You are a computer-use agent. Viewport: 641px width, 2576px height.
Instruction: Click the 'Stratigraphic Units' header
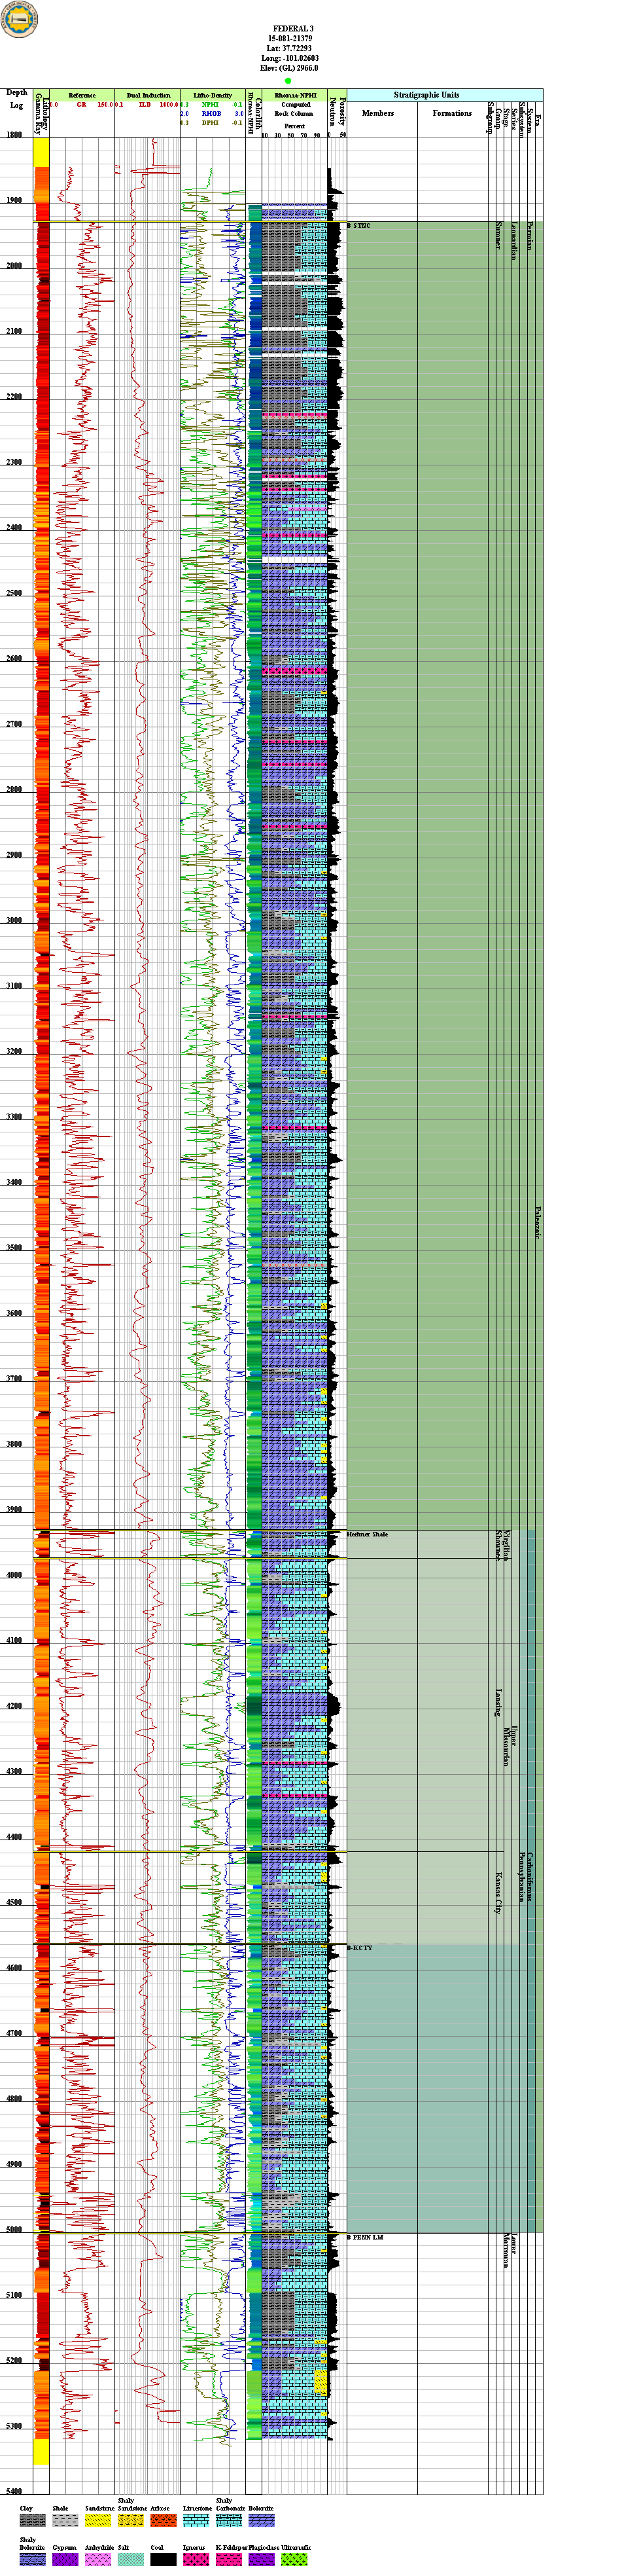[x=426, y=95]
